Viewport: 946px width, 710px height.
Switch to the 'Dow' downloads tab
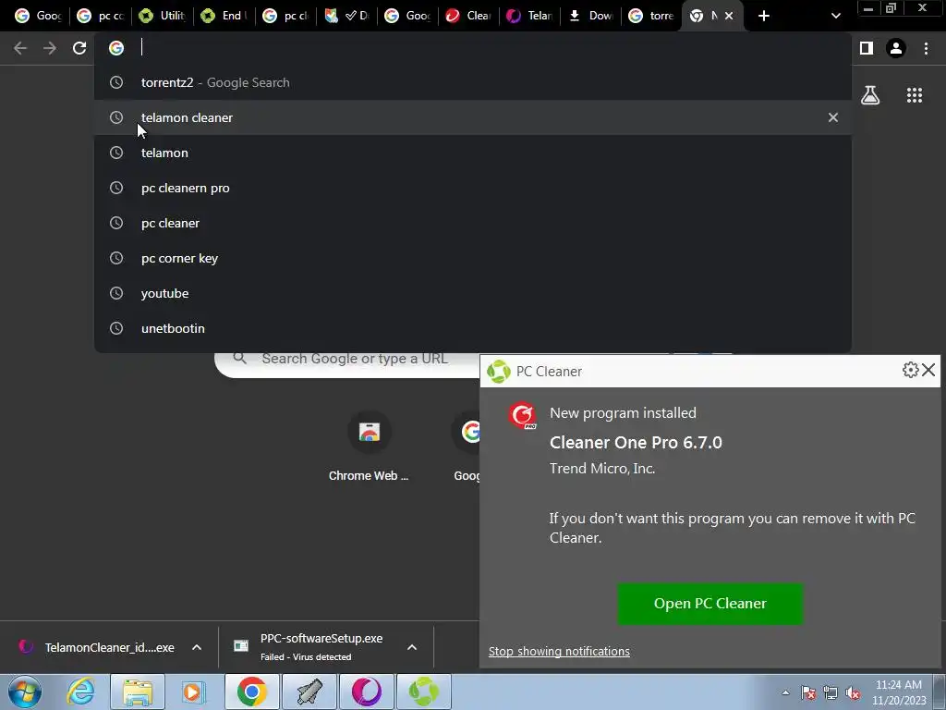[x=591, y=16]
